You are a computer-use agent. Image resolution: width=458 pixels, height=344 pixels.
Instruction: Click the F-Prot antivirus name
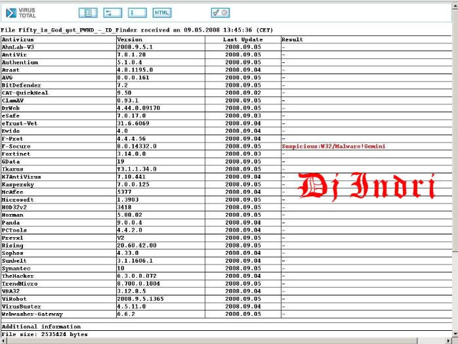[x=12, y=139]
